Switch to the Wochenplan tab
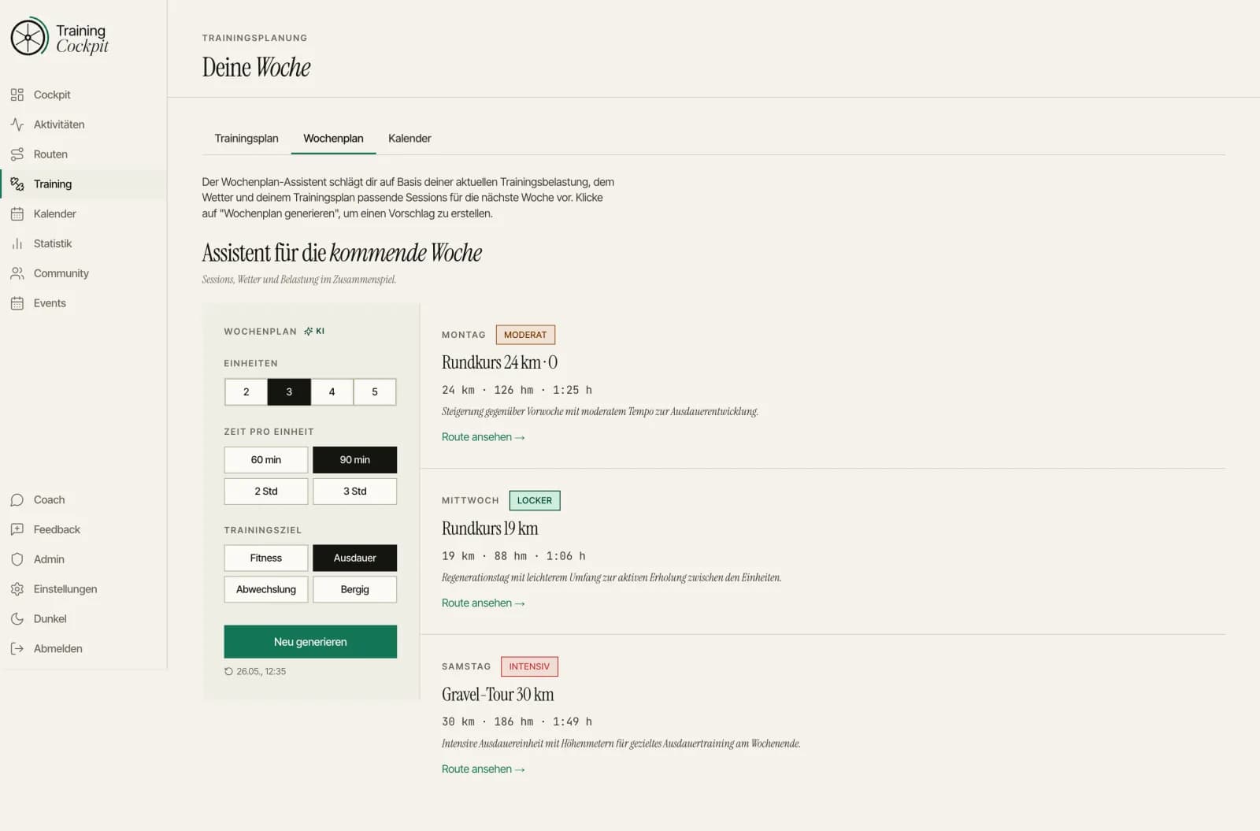 click(333, 139)
